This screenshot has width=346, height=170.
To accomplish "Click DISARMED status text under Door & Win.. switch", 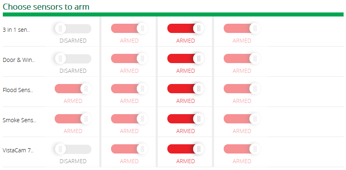I will click(x=73, y=71).
